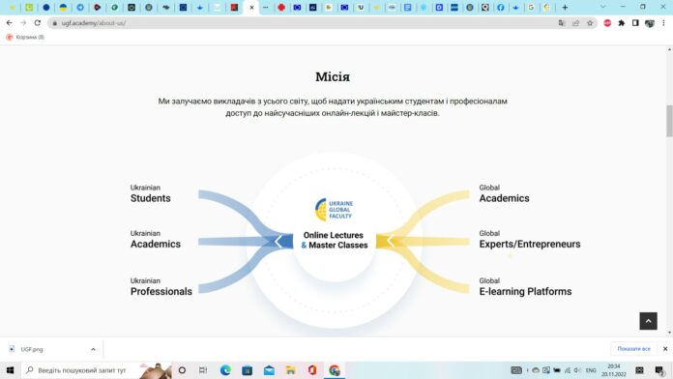Open the translate page icon
Viewport: 673px width, 379px height.
[562, 23]
